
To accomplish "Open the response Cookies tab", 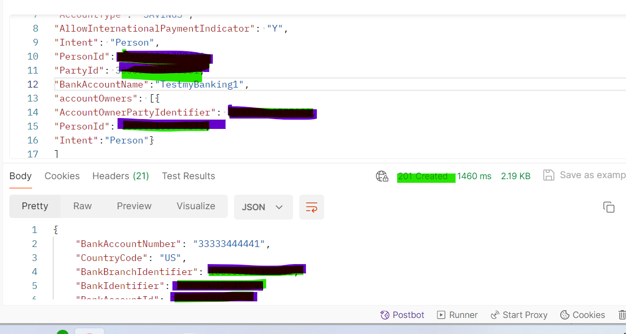I will point(62,176).
